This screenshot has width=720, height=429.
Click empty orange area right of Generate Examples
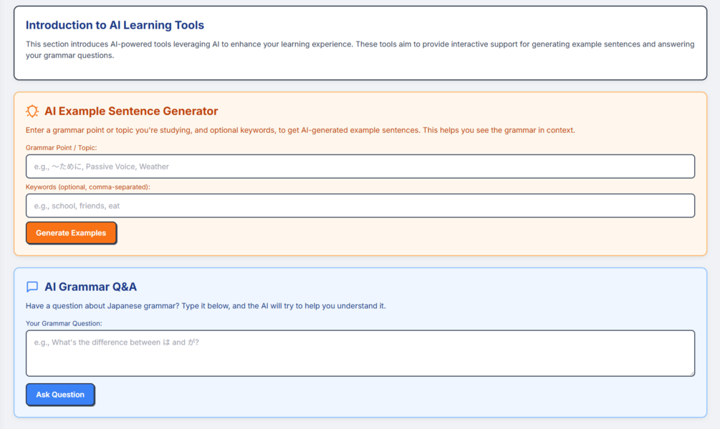(x=401, y=233)
